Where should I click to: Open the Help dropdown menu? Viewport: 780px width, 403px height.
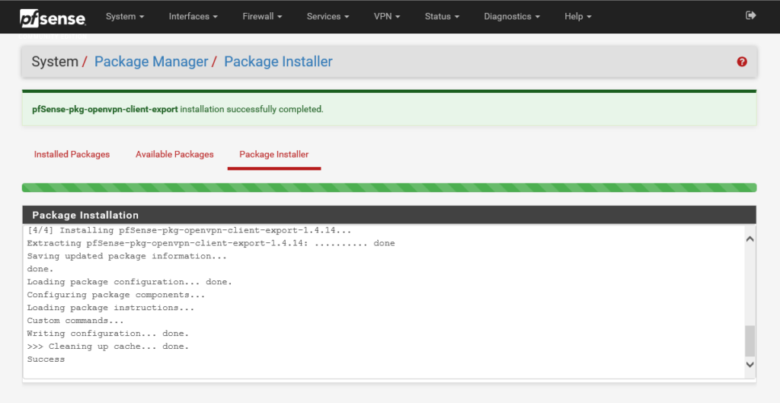[577, 17]
